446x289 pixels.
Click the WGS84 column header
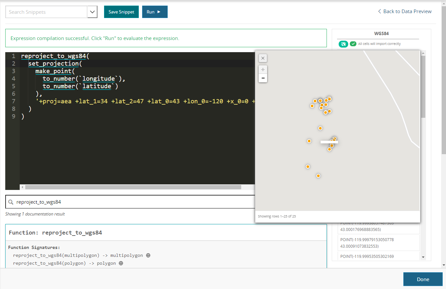coord(381,33)
